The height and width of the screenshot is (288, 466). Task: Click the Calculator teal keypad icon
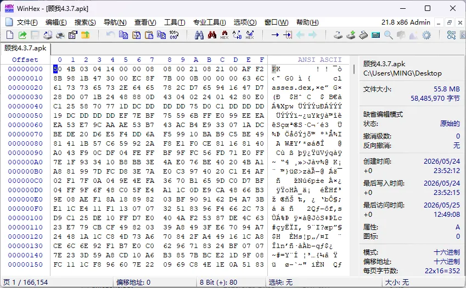pyautogui.click(x=375, y=35)
